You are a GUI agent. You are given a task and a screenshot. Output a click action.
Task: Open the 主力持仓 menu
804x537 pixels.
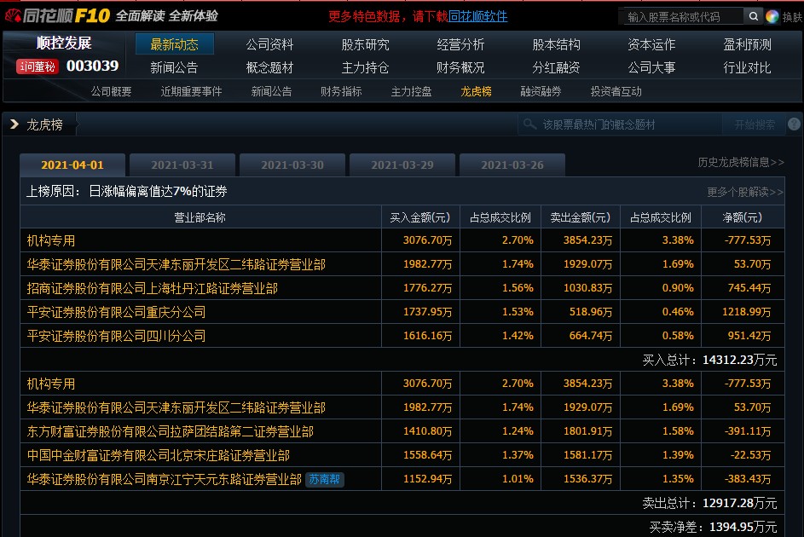pos(366,67)
